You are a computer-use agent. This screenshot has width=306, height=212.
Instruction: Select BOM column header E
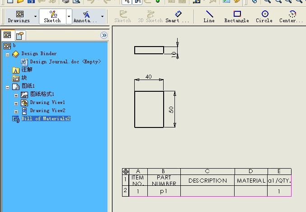point(279,171)
